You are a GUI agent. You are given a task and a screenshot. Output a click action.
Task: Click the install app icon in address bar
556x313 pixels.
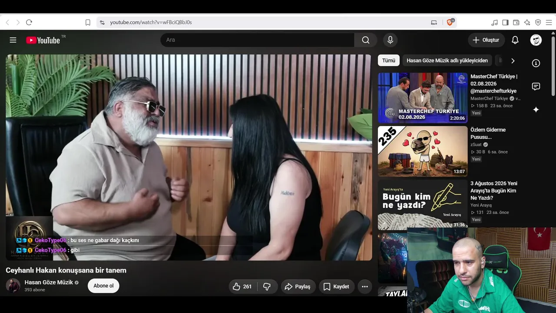[x=434, y=22]
